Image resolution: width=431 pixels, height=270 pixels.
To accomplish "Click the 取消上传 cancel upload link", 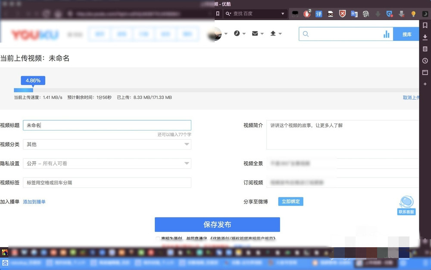I will click(412, 98).
